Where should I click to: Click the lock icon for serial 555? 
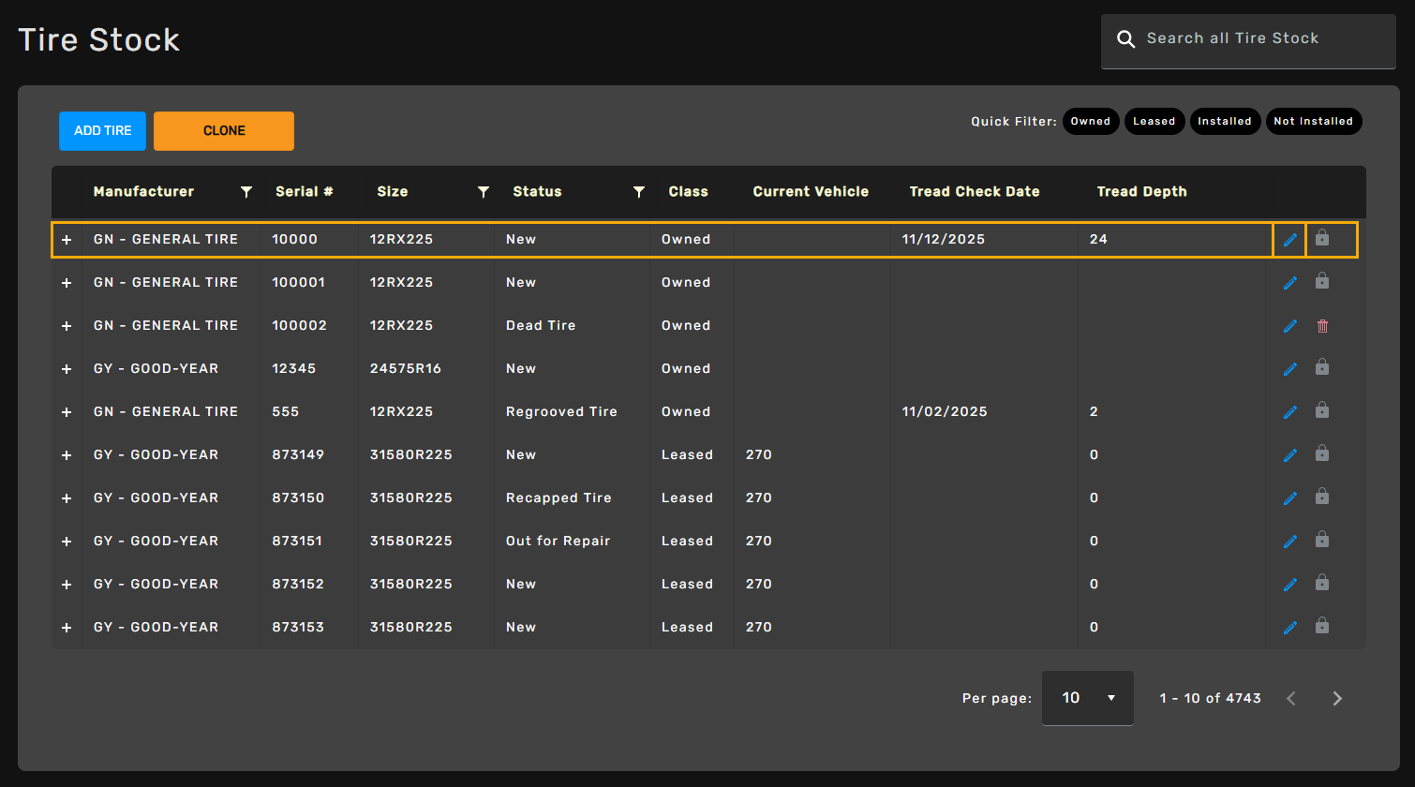coord(1322,410)
